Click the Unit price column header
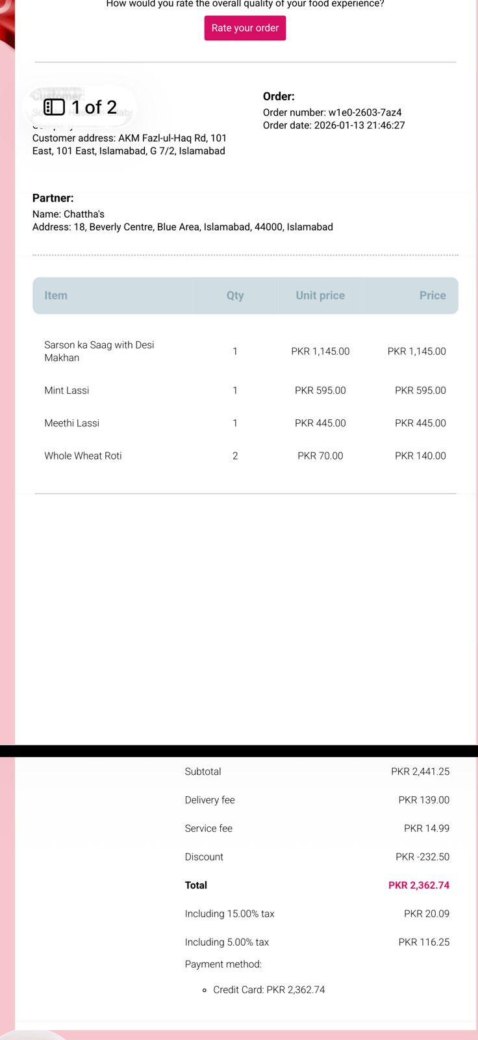Image resolution: width=478 pixels, height=1040 pixels. (320, 295)
